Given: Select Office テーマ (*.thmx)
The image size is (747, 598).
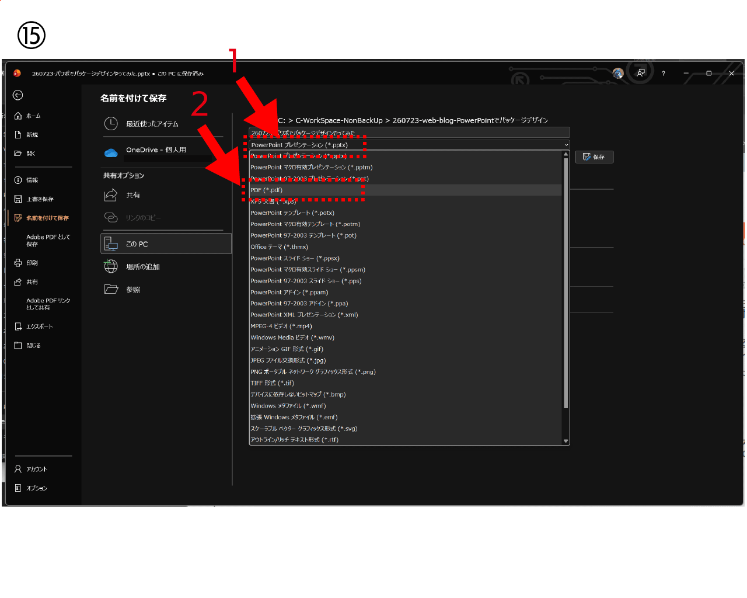Looking at the screenshot, I should point(406,247).
